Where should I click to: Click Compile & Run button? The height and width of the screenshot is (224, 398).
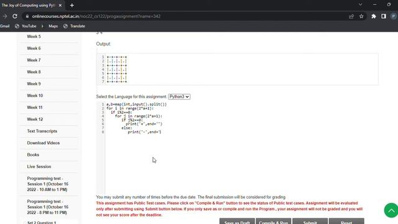click(274, 222)
